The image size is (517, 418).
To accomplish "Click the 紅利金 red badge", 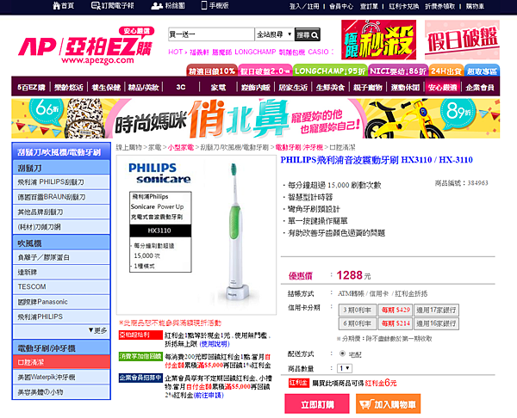I will 298,383.
